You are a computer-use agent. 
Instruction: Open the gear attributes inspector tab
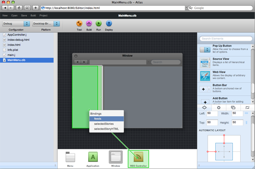pyautogui.click(x=219, y=108)
